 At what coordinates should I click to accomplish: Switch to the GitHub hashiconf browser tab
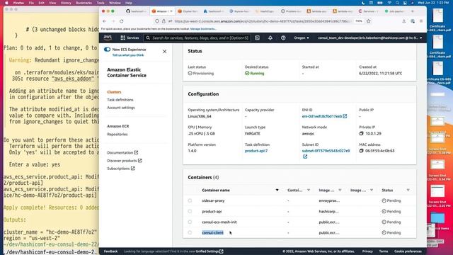coord(136,11)
